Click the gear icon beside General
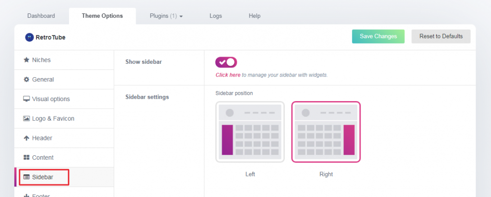Image resolution: width=491 pixels, height=197 pixels. pos(26,80)
